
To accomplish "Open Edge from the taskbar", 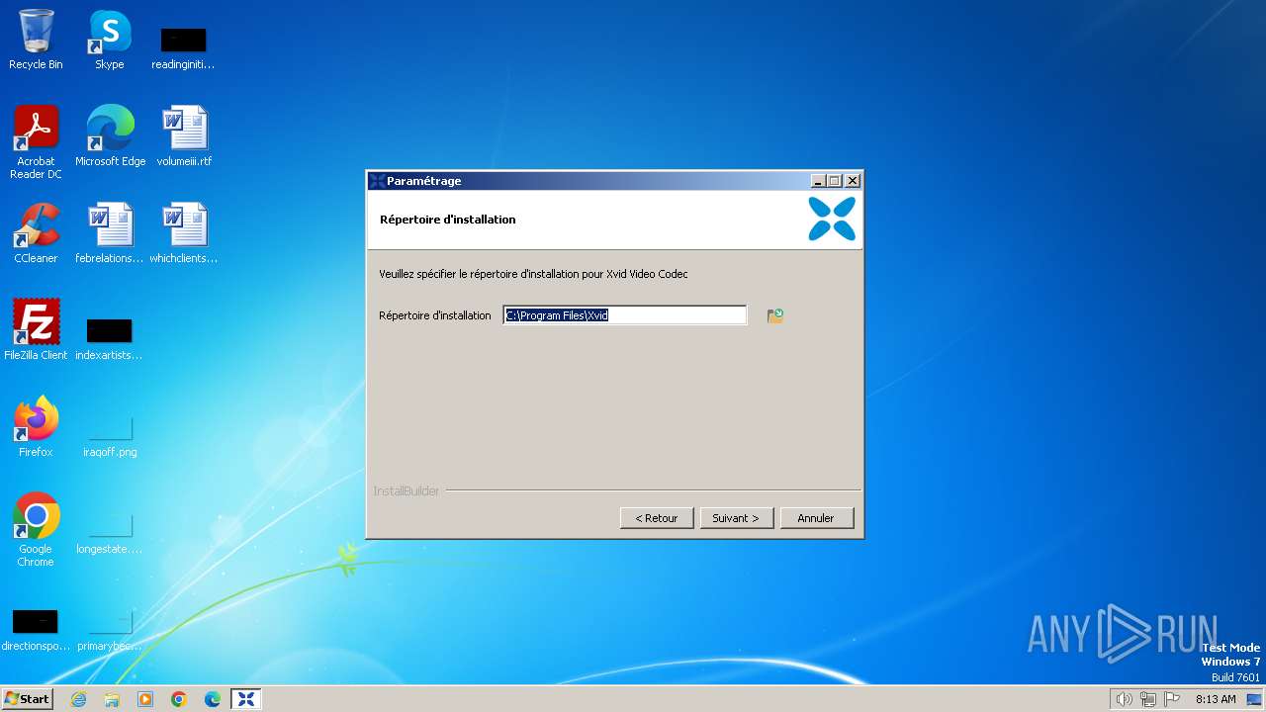I will pyautogui.click(x=213, y=699).
